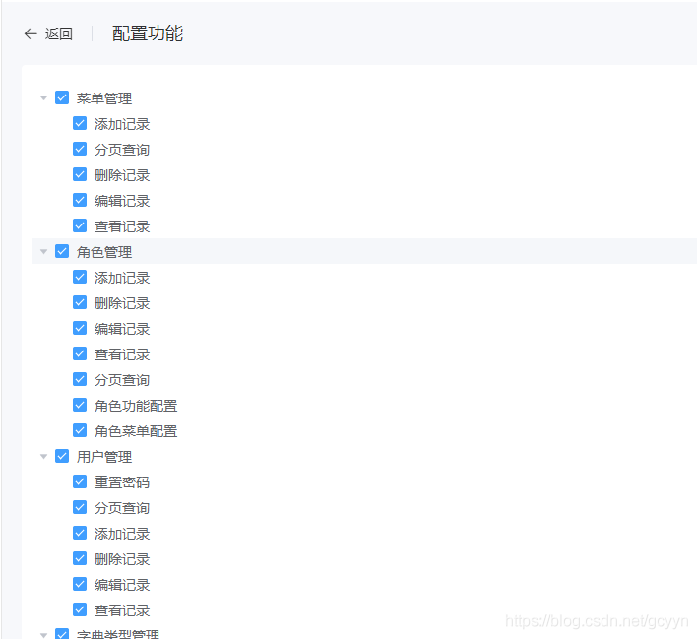This screenshot has width=697, height=639.
Task: Click 删除记录 label under 角色管理
Action: (122, 303)
